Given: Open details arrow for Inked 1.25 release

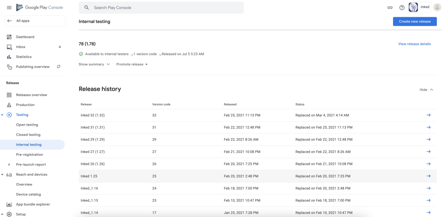Looking at the screenshot, I should coord(428,176).
